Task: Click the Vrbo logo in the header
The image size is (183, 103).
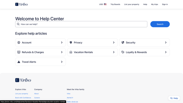Action: click(x=21, y=4)
